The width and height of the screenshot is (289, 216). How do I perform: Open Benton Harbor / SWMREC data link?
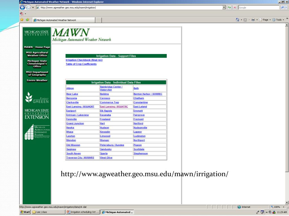[x=148, y=94]
